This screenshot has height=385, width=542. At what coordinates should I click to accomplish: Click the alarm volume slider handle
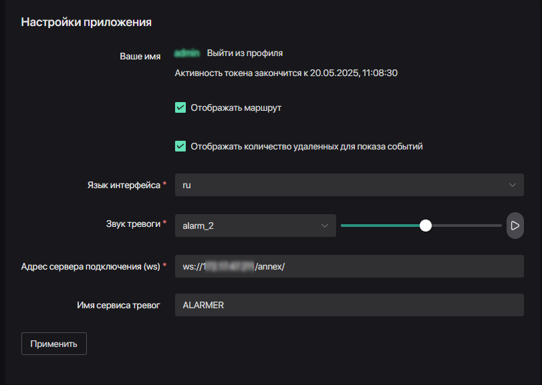tap(426, 226)
